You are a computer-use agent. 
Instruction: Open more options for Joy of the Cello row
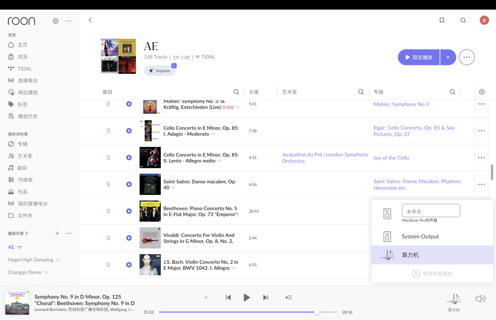pyautogui.click(x=481, y=158)
